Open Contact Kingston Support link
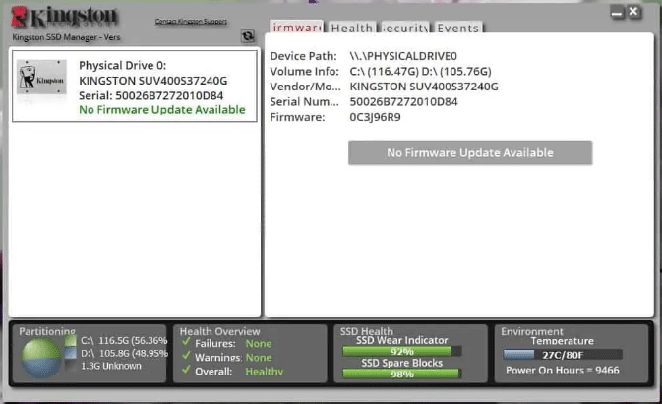The height and width of the screenshot is (404, 662). 191,21
